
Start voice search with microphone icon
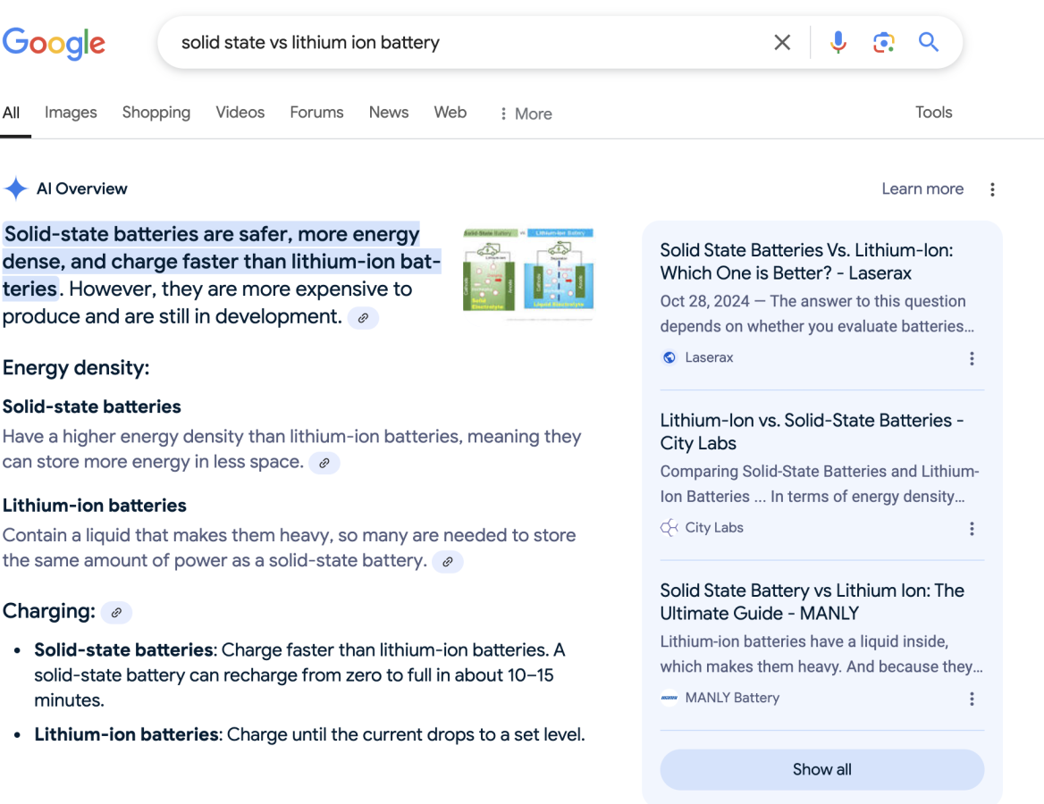838,43
